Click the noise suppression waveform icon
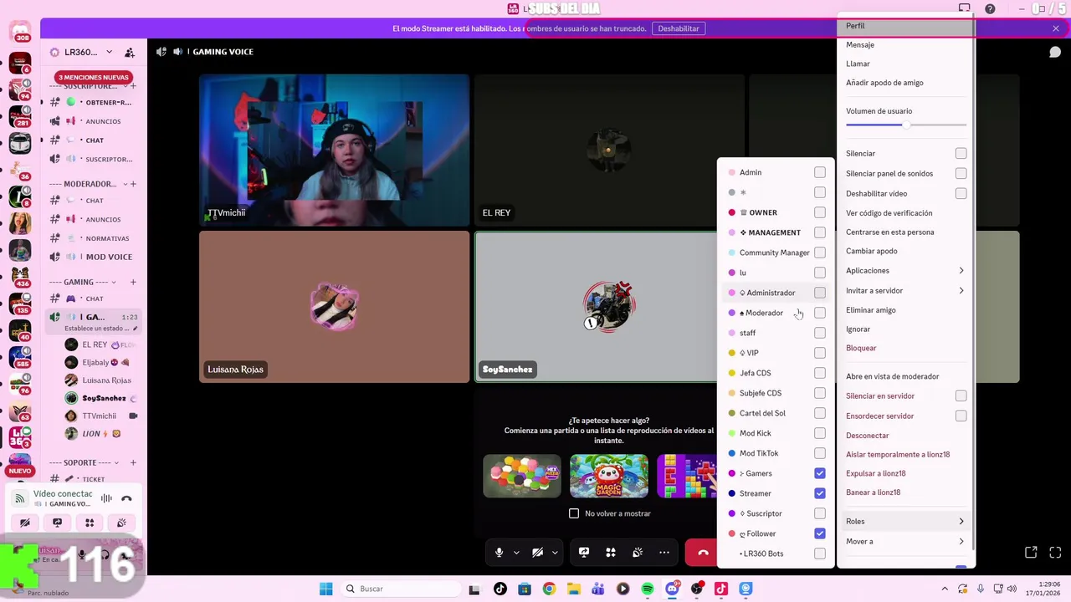The image size is (1071, 602). coord(106,498)
